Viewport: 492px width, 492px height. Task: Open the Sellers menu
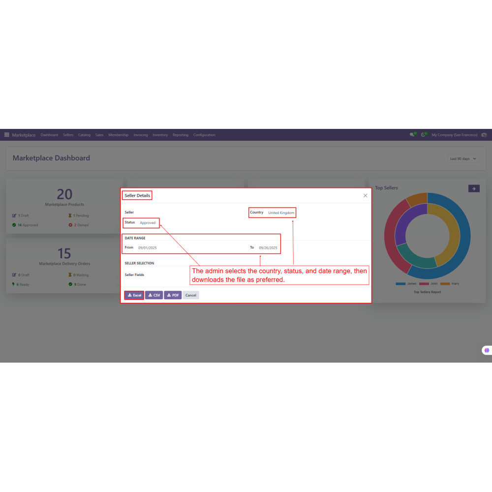point(68,135)
